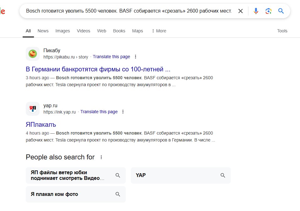Click the https://pikabu.ru › story URL
The image size is (300, 211).
(x=66, y=57)
